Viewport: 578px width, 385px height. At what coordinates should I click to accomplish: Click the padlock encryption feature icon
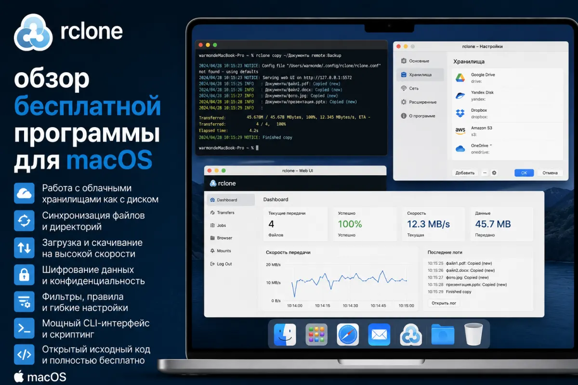point(24,274)
